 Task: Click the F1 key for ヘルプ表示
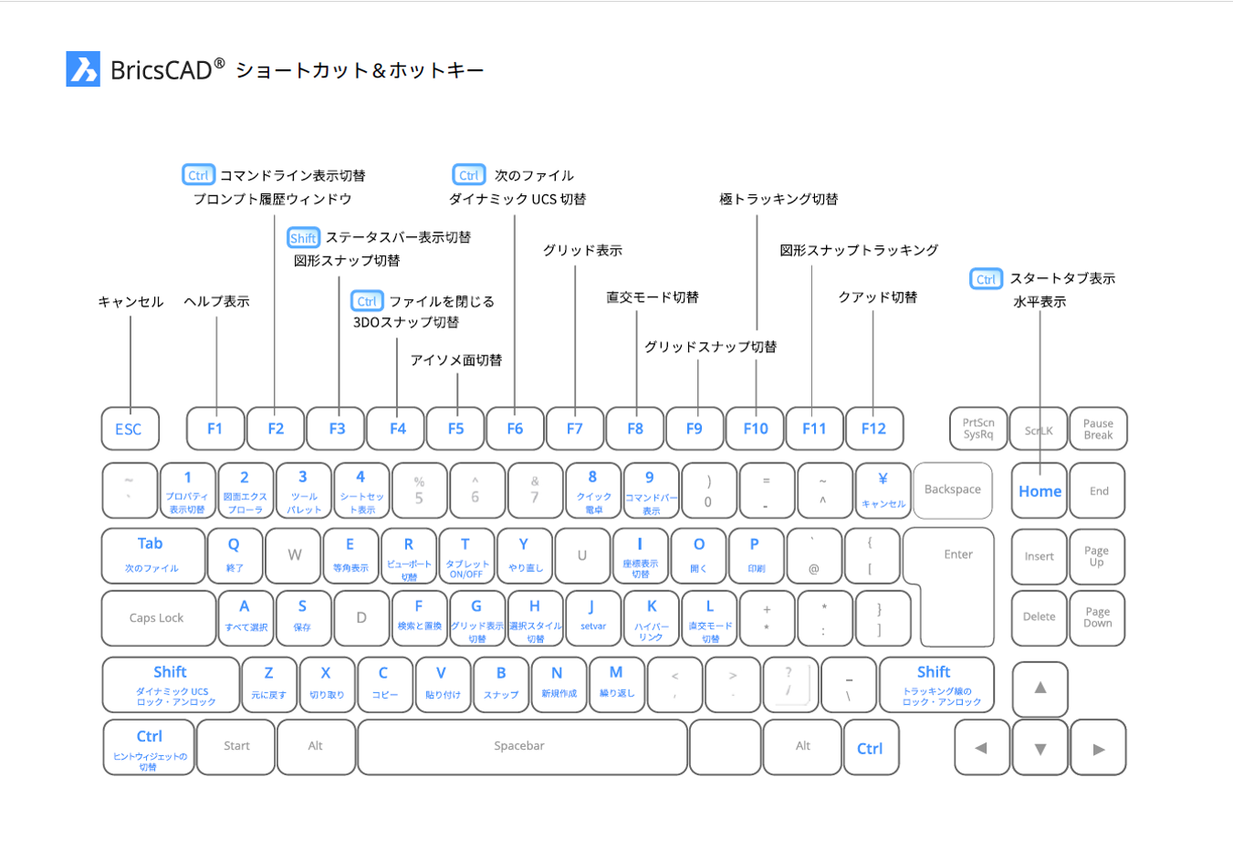click(x=215, y=428)
